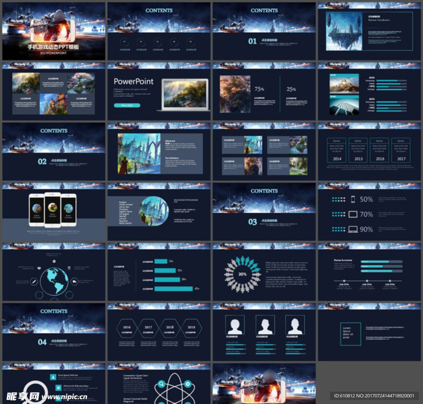Screen dimensions: 423x404
Task: Click the tree painting beside 75%
Action: [235, 94]
